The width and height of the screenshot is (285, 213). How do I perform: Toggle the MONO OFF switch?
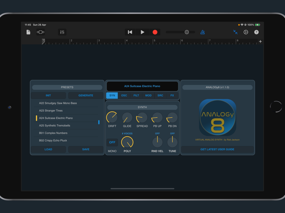[x=112, y=142]
